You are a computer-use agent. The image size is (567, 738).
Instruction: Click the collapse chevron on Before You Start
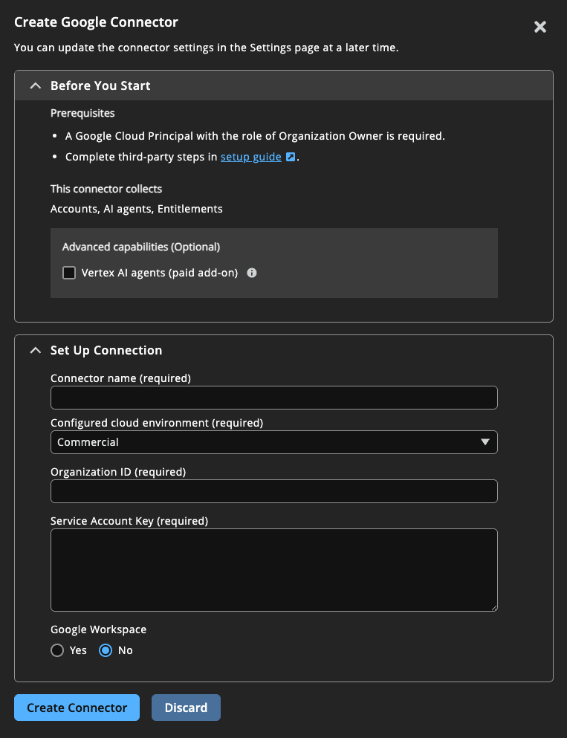[35, 85]
